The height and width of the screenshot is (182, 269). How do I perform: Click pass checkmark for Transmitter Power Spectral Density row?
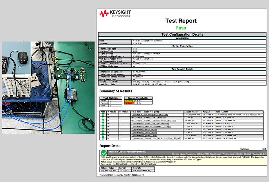click(x=103, y=123)
